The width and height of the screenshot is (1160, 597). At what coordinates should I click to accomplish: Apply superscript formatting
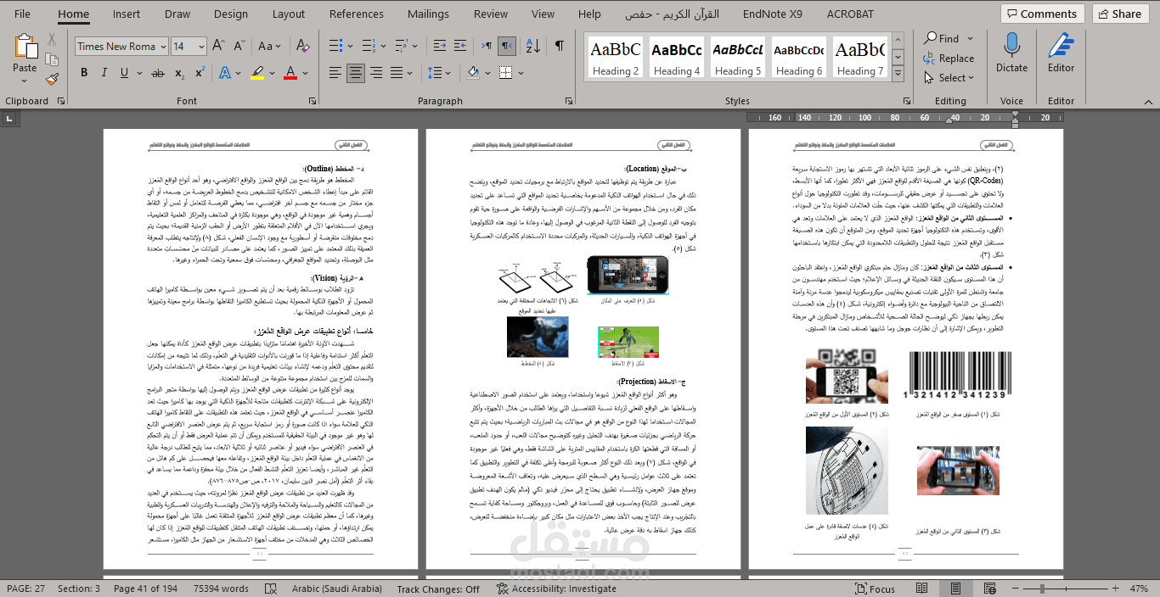[201, 73]
